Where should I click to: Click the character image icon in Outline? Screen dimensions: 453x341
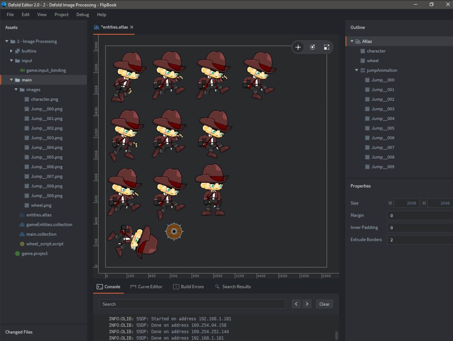(x=363, y=51)
